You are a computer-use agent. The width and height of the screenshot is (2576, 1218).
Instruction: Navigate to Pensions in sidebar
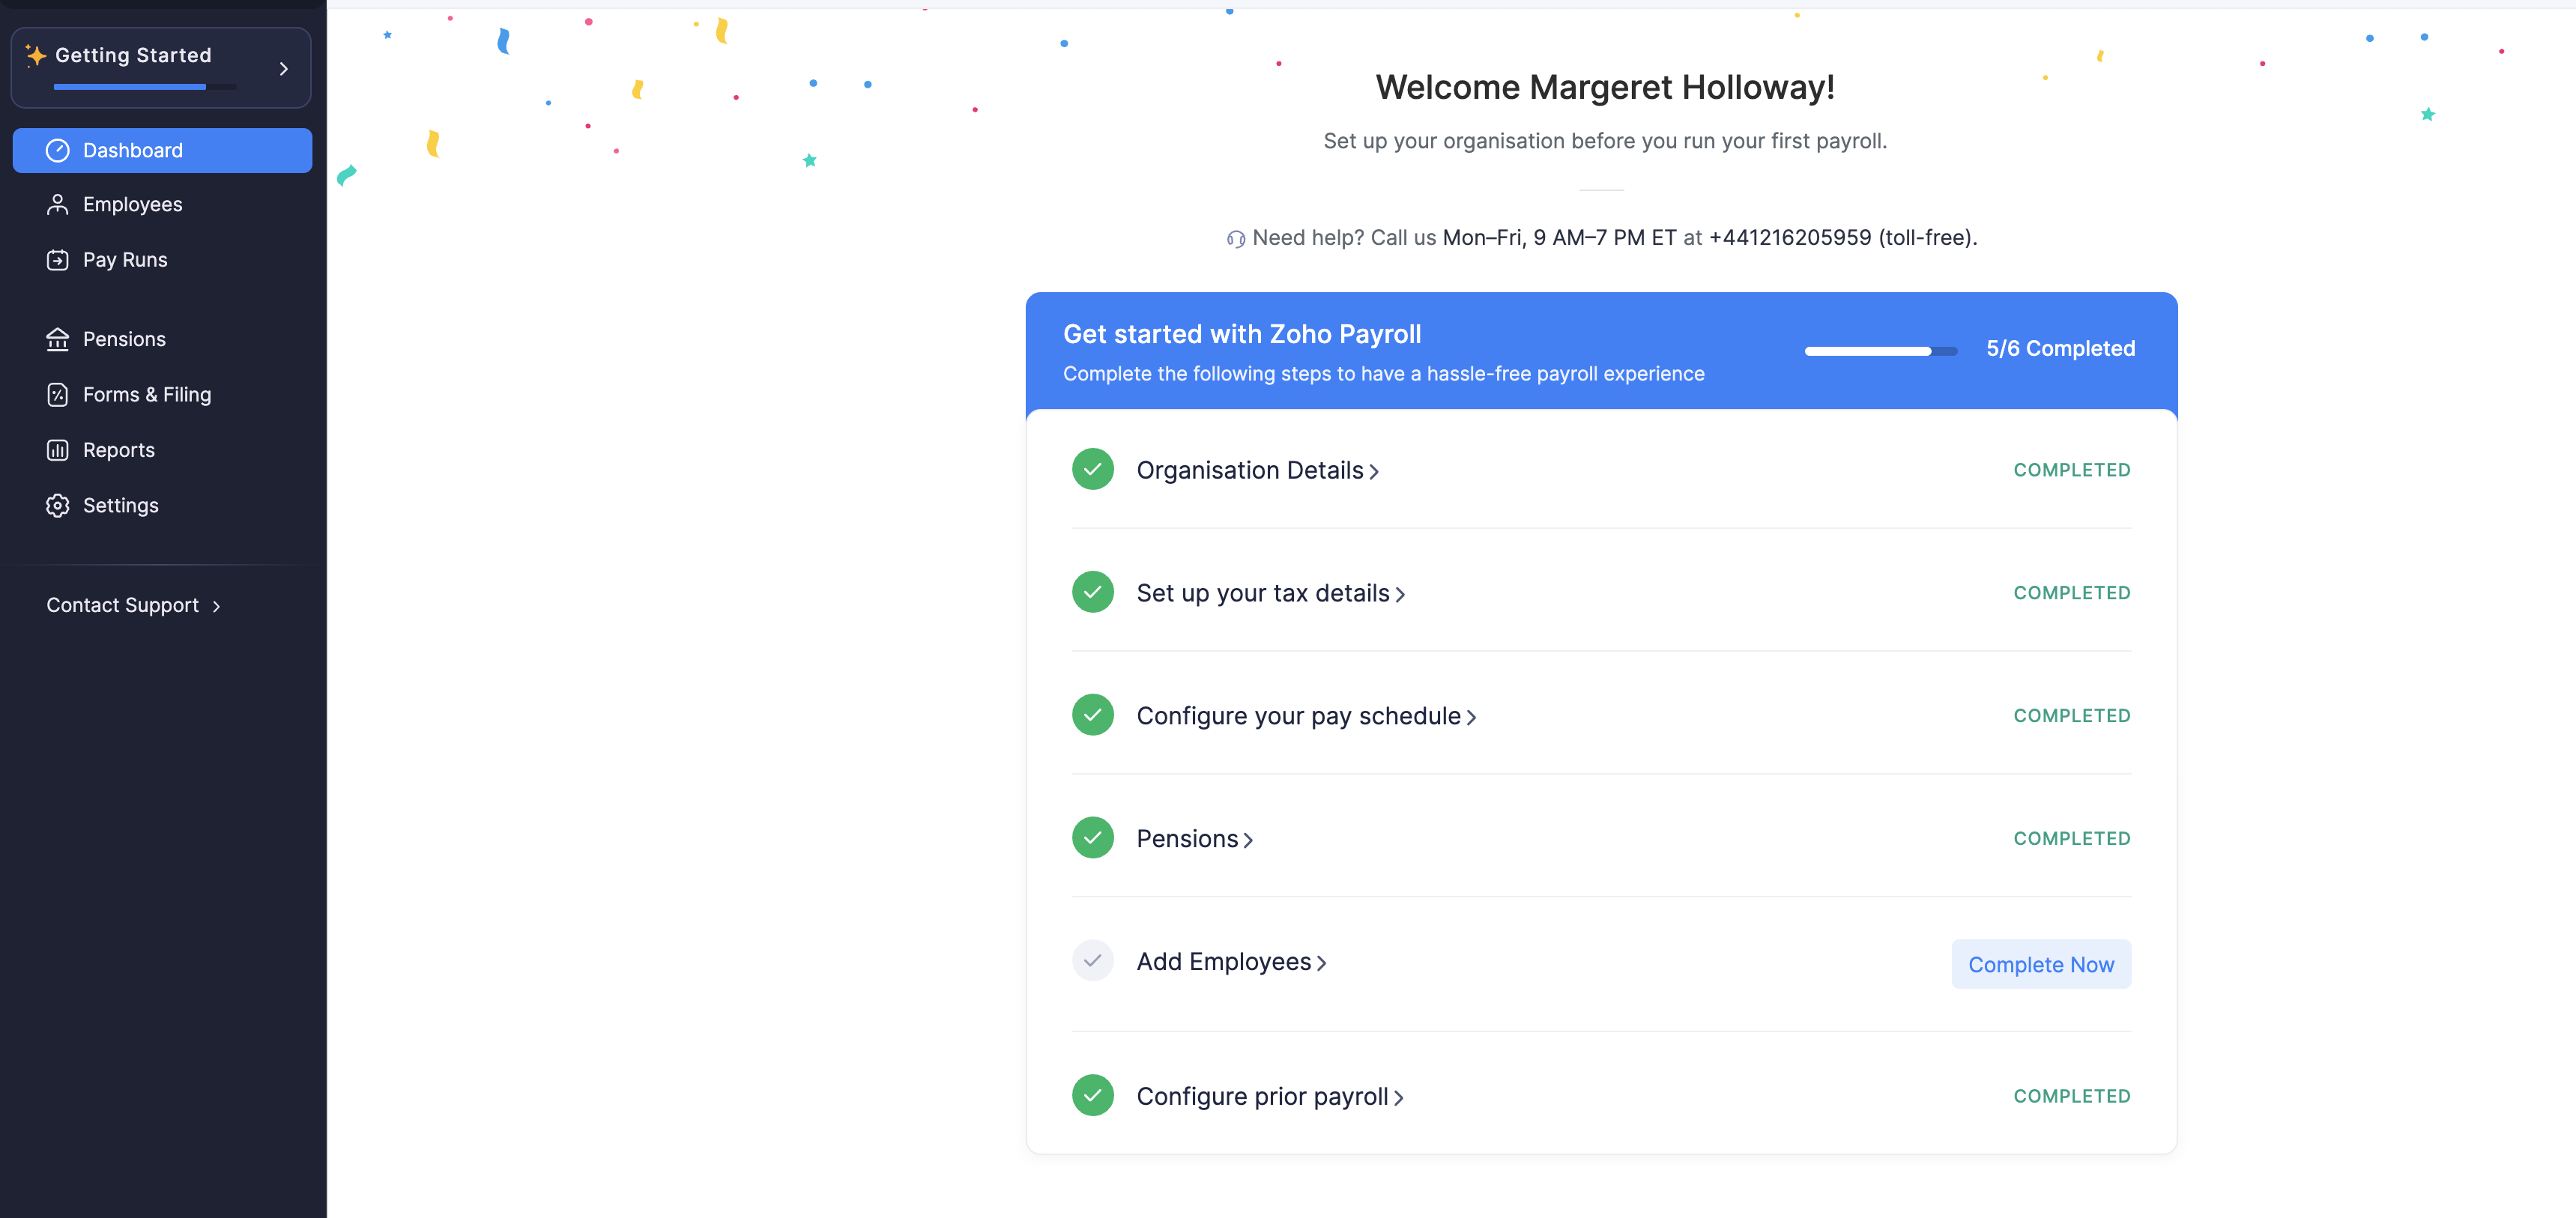tap(162, 339)
